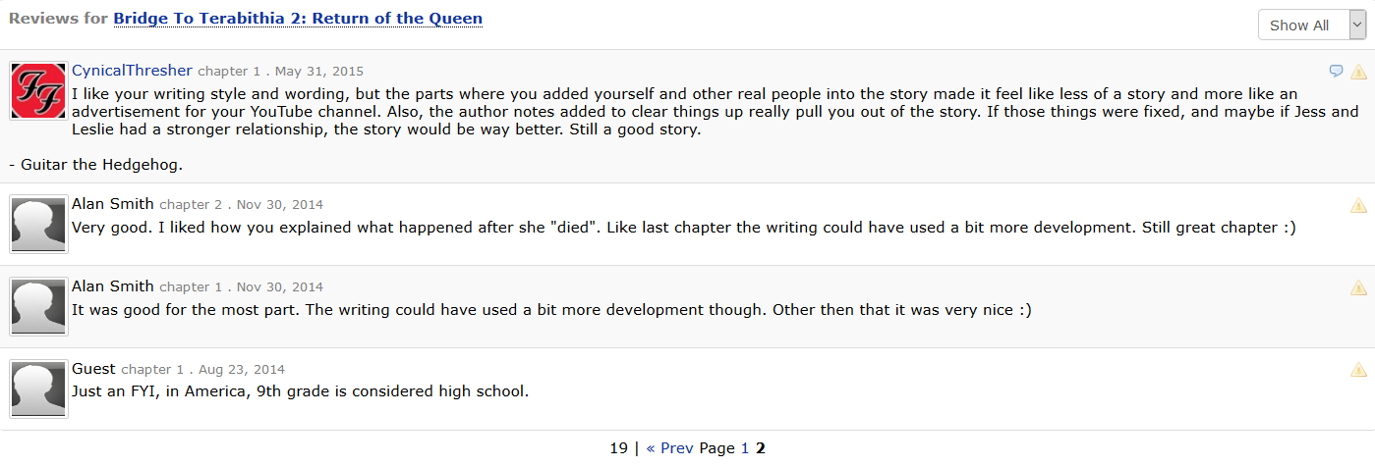The width and height of the screenshot is (1375, 467).
Task: Click the total review count 19
Action: tap(618, 448)
